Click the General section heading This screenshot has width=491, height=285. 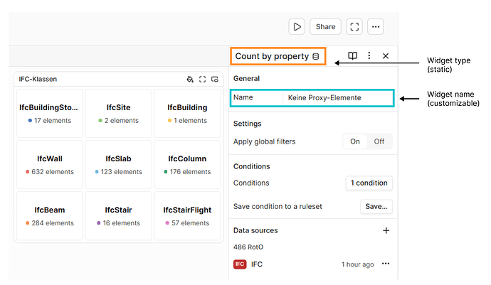[246, 78]
